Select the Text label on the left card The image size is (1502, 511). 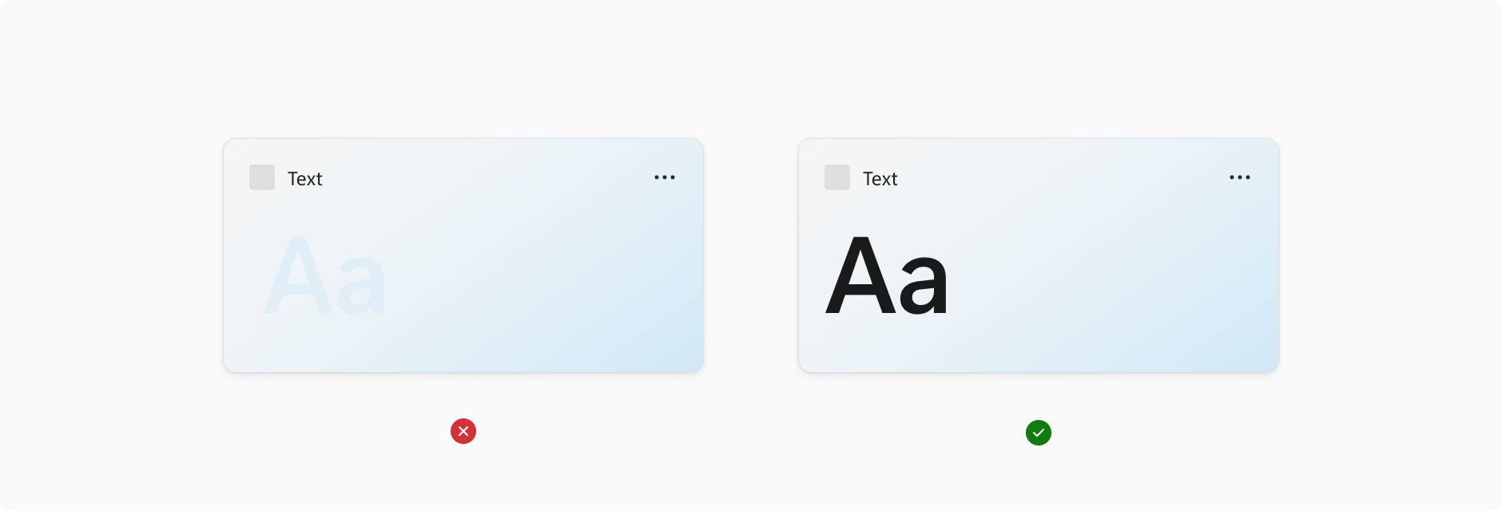[x=304, y=178]
